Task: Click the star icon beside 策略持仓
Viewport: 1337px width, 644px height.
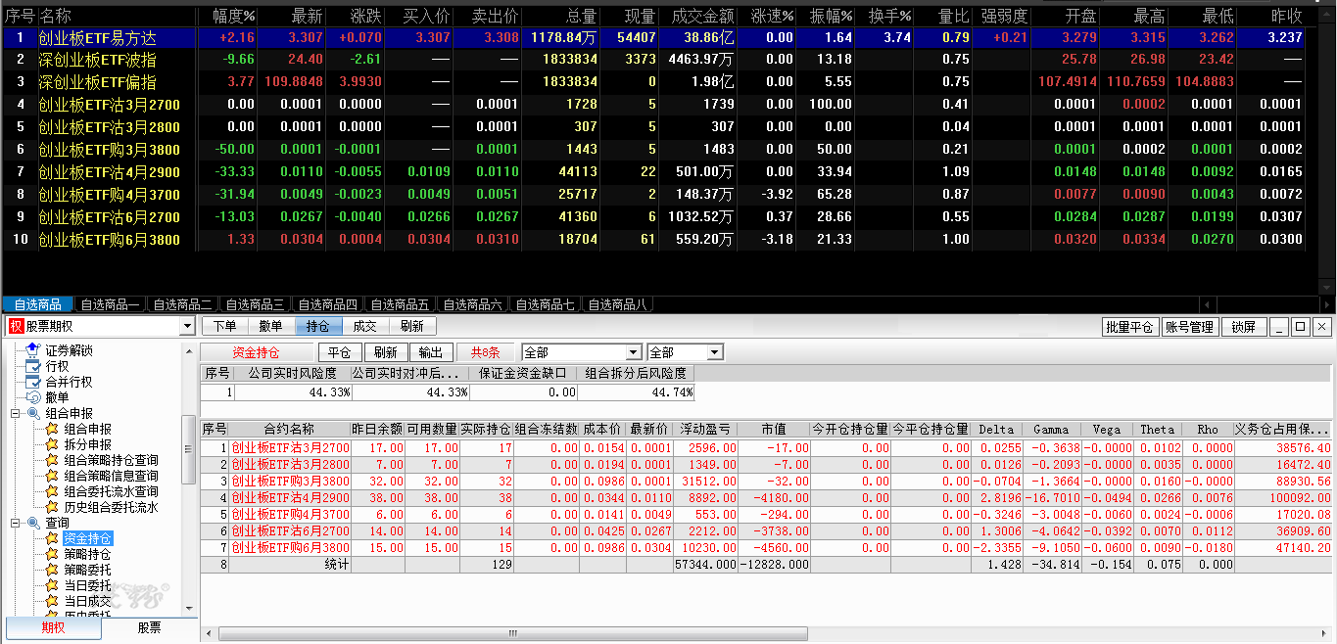Action: point(52,554)
